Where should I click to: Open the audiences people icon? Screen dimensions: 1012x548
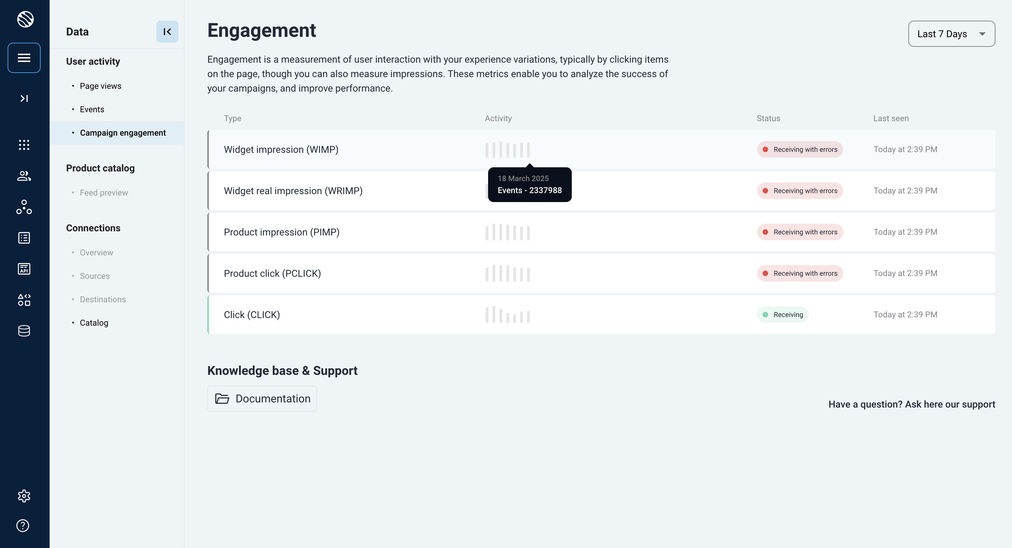coord(24,176)
